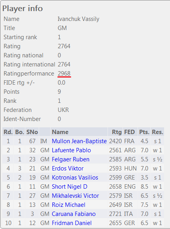The width and height of the screenshot is (170, 229).
Task: Click the Res. column header
Action: [x=157, y=132]
